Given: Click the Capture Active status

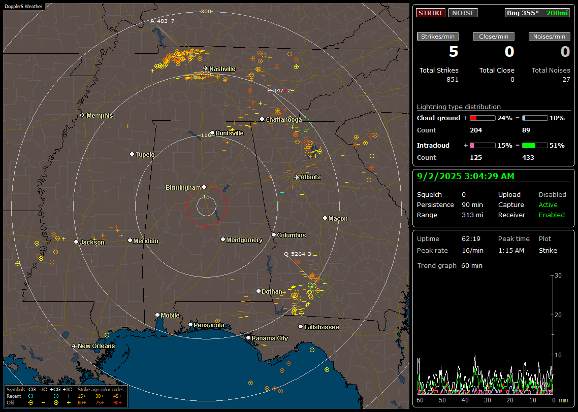Looking at the screenshot, I should [x=548, y=204].
